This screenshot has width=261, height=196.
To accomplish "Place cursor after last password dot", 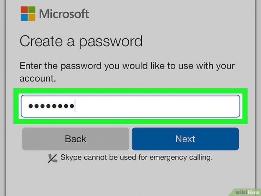I will [x=75, y=106].
